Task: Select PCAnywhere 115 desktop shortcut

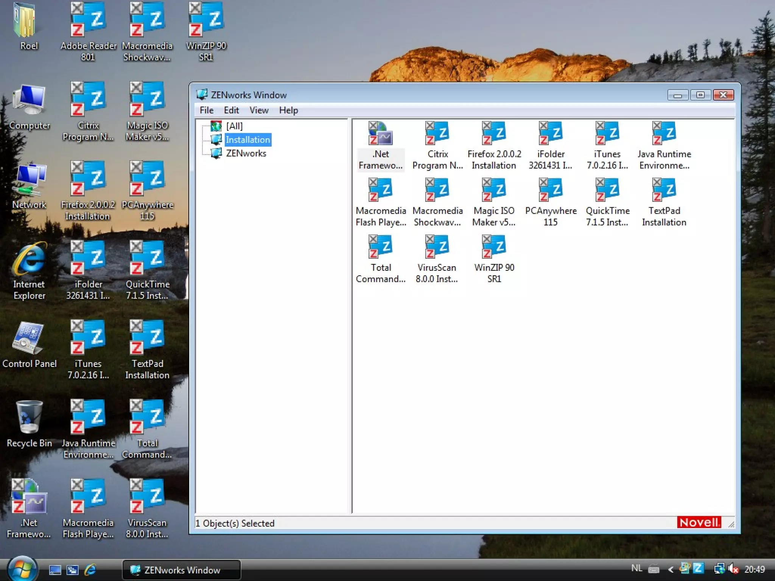Action: point(147,191)
